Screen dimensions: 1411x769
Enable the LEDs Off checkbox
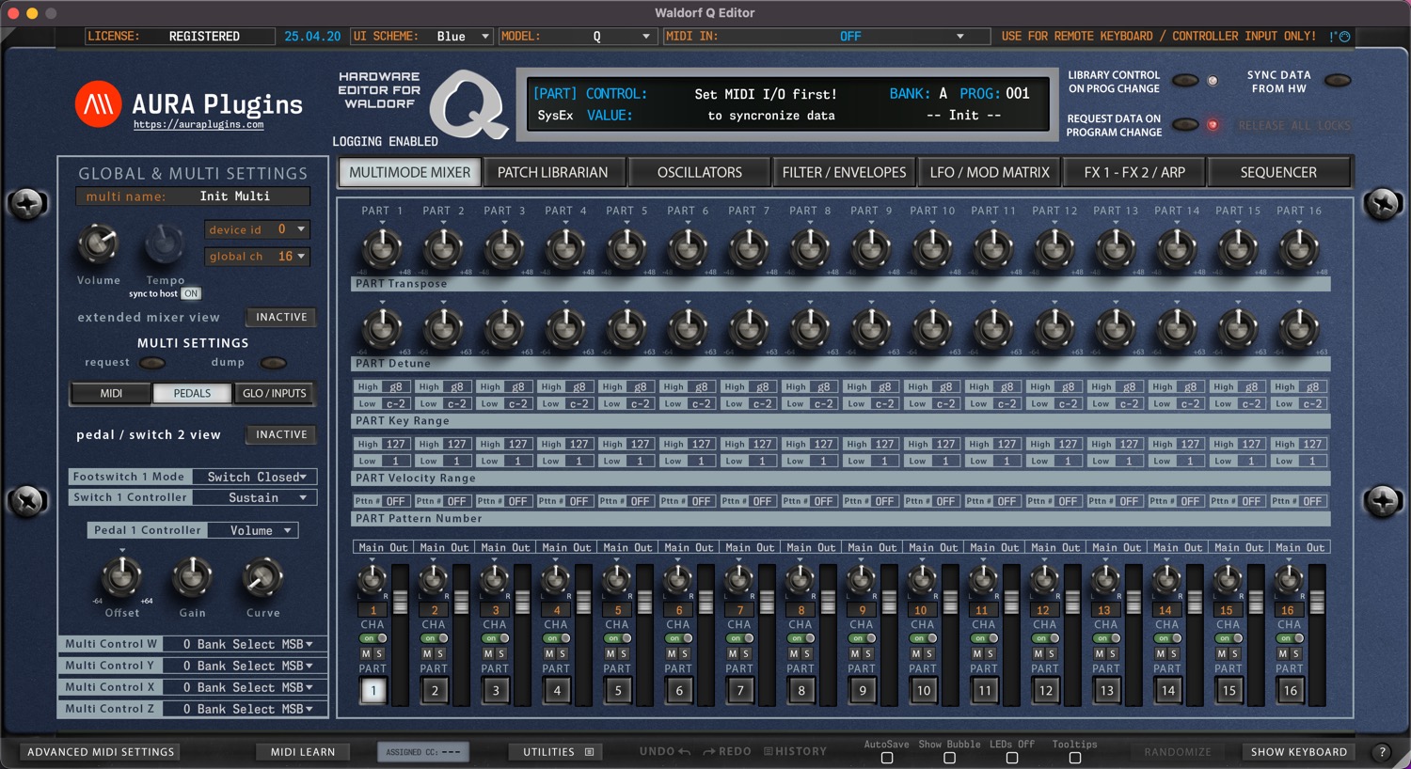1012,758
